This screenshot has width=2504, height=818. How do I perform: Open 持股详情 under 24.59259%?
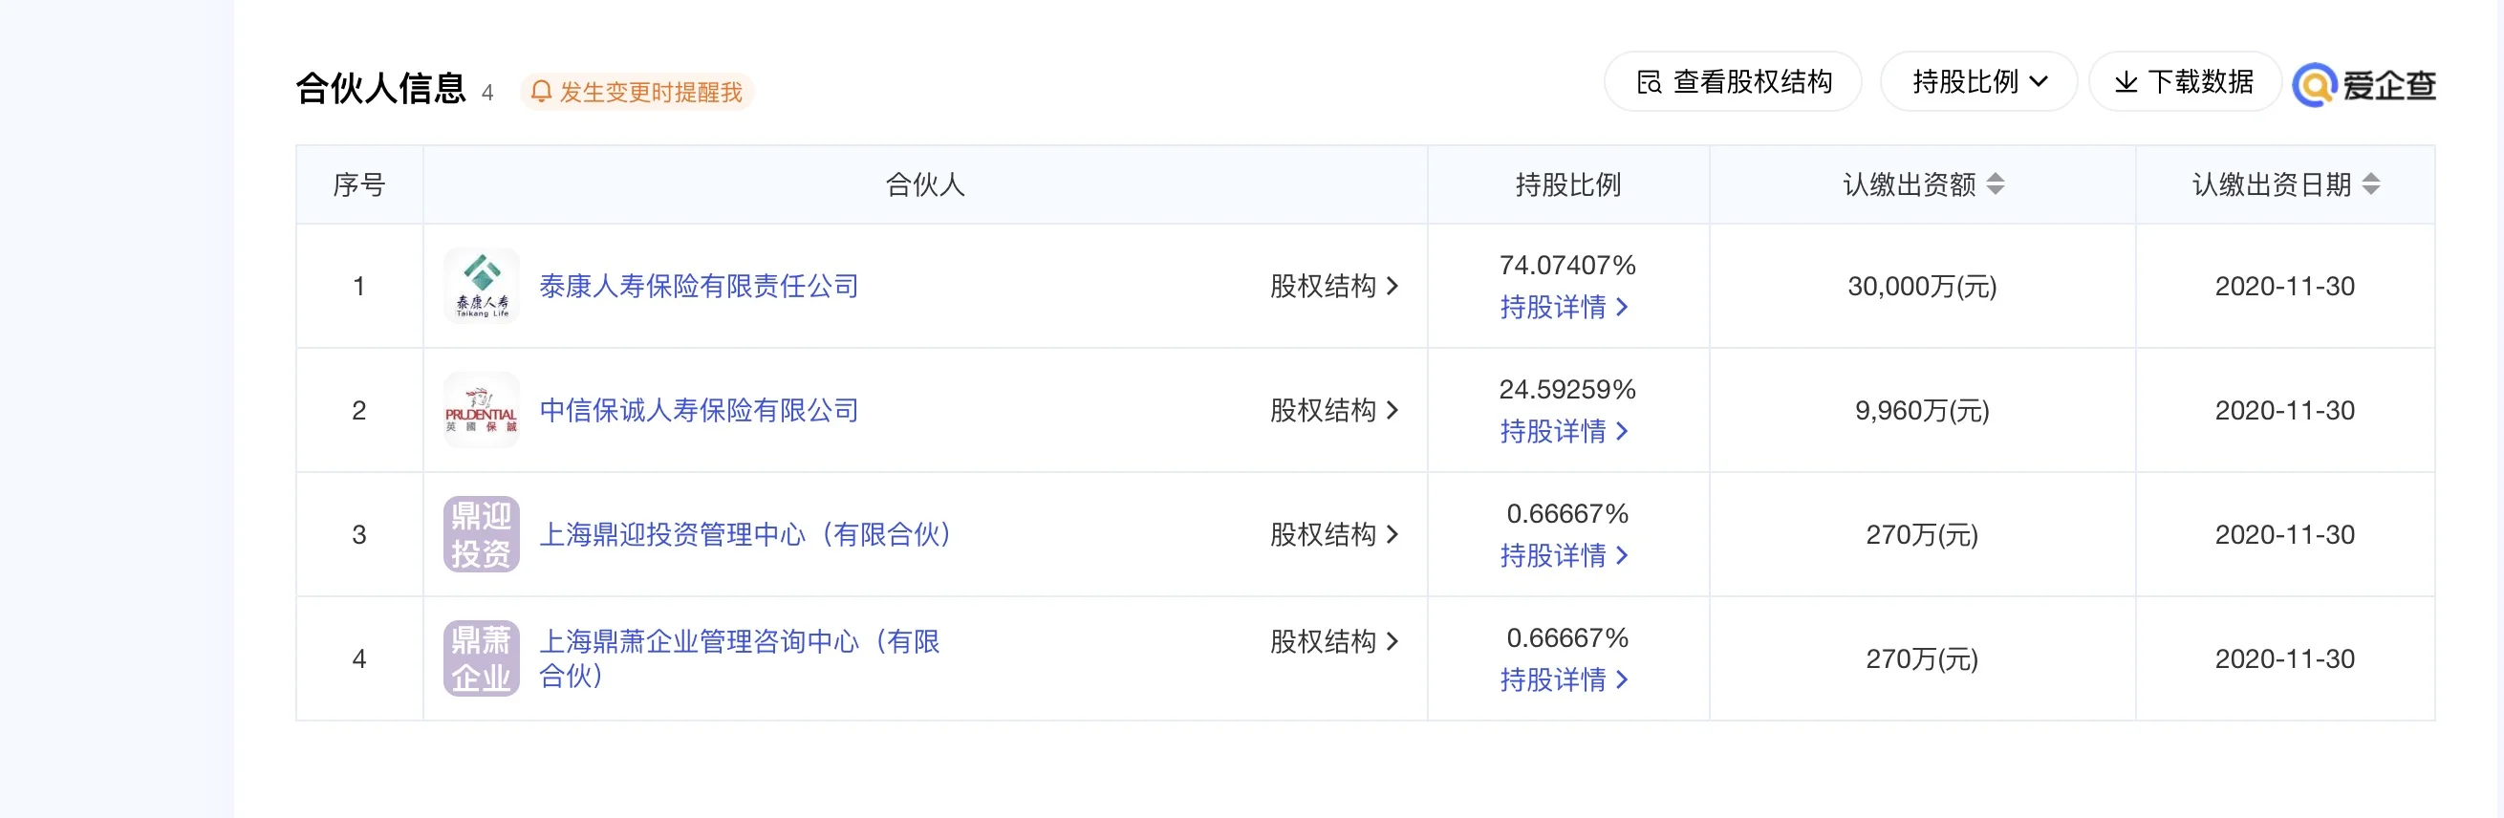(1564, 431)
